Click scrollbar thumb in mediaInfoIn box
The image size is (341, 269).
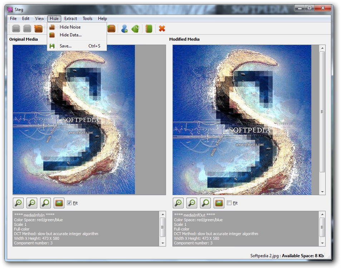[x=163, y=227]
